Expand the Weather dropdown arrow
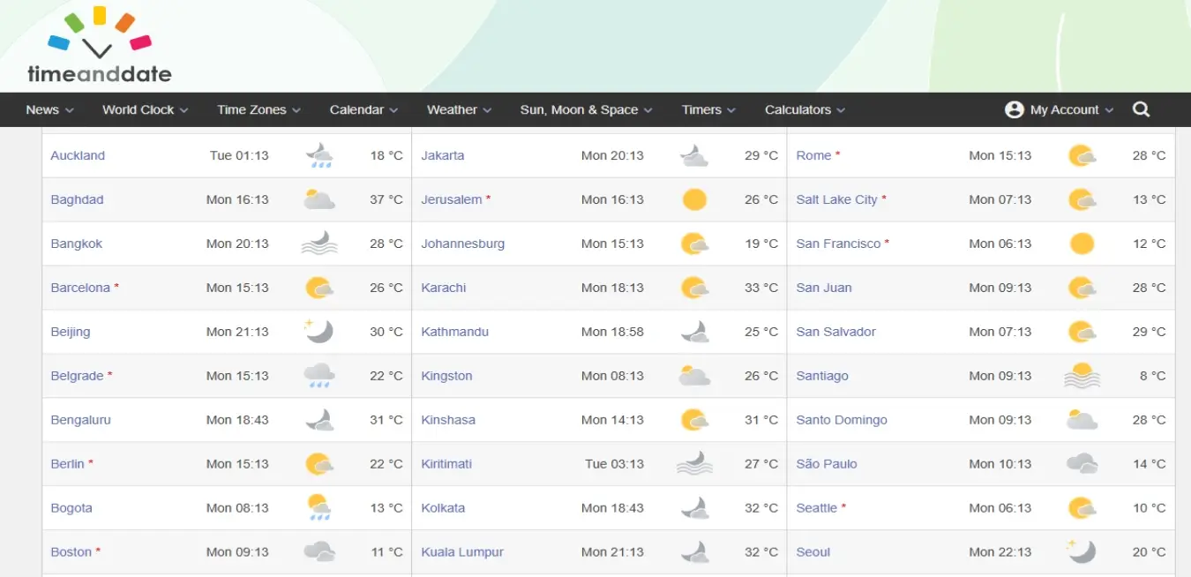Screen dimensions: 1191x577 (x=487, y=110)
